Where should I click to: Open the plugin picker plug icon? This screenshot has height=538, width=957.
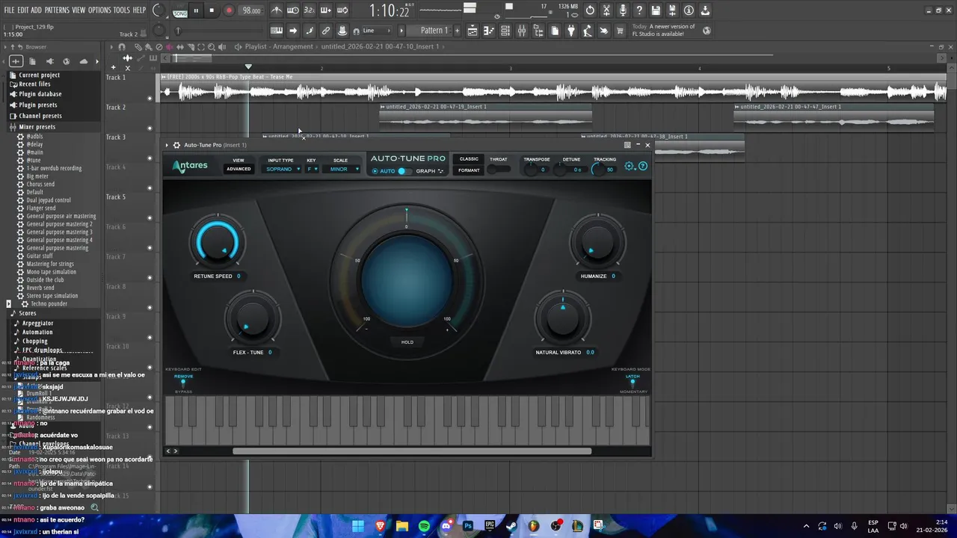pos(571,31)
